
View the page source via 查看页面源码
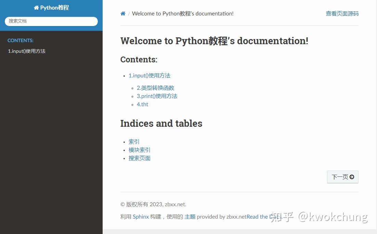click(342, 13)
